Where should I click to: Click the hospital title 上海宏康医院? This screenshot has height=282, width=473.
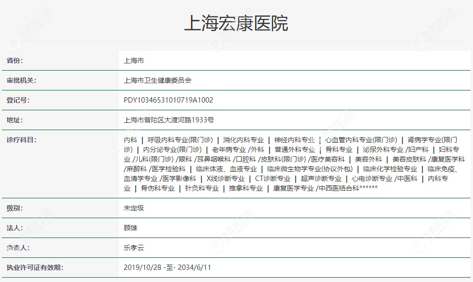[236, 23]
